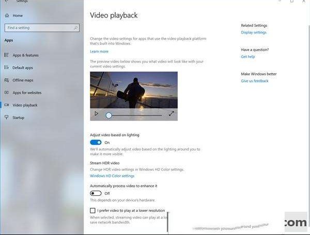Turn off Adjust video based on lighting

click(x=96, y=142)
